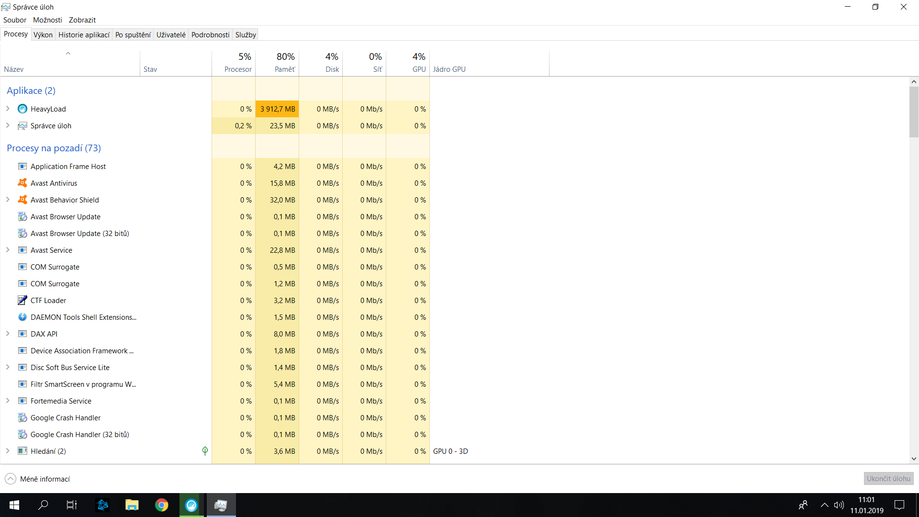Open Google Chrome from the taskbar
919x517 pixels.
(162, 505)
